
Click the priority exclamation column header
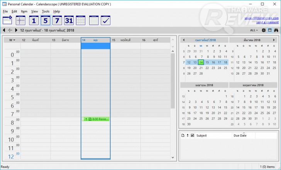188,135
